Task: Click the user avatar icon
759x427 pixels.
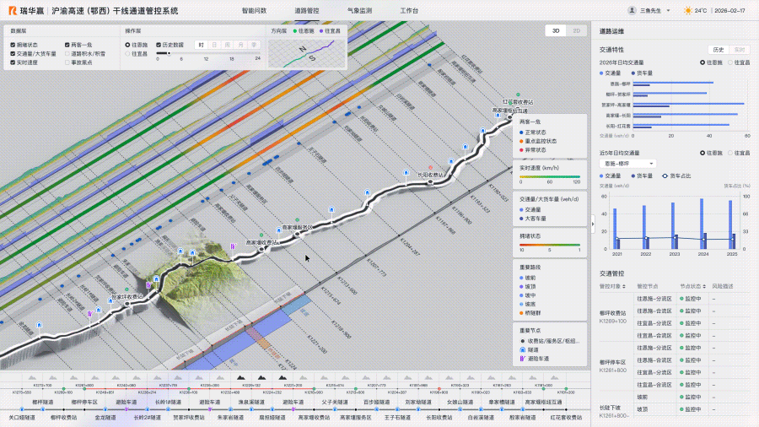Action: pos(632,10)
